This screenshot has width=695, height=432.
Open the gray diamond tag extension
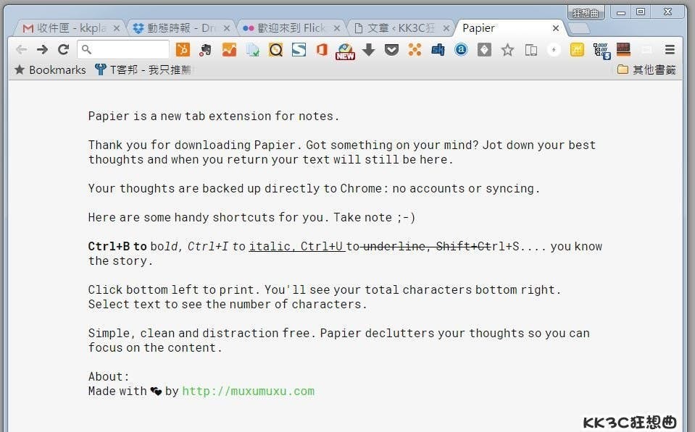point(484,50)
